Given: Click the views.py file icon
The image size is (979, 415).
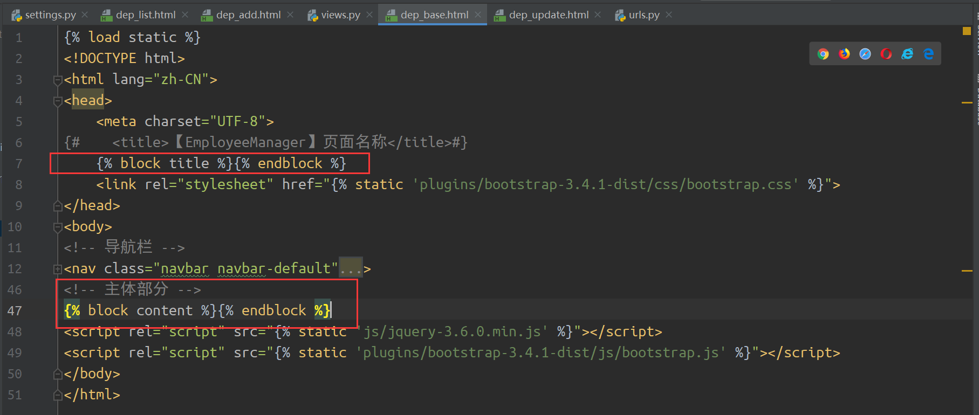Looking at the screenshot, I should 313,16.
